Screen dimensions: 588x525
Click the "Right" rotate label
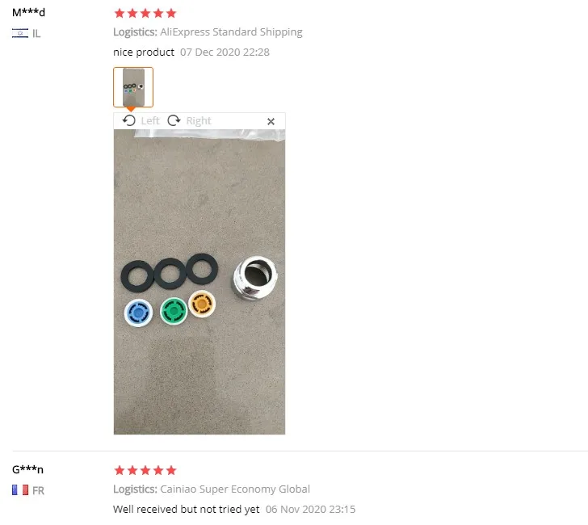pyautogui.click(x=199, y=121)
